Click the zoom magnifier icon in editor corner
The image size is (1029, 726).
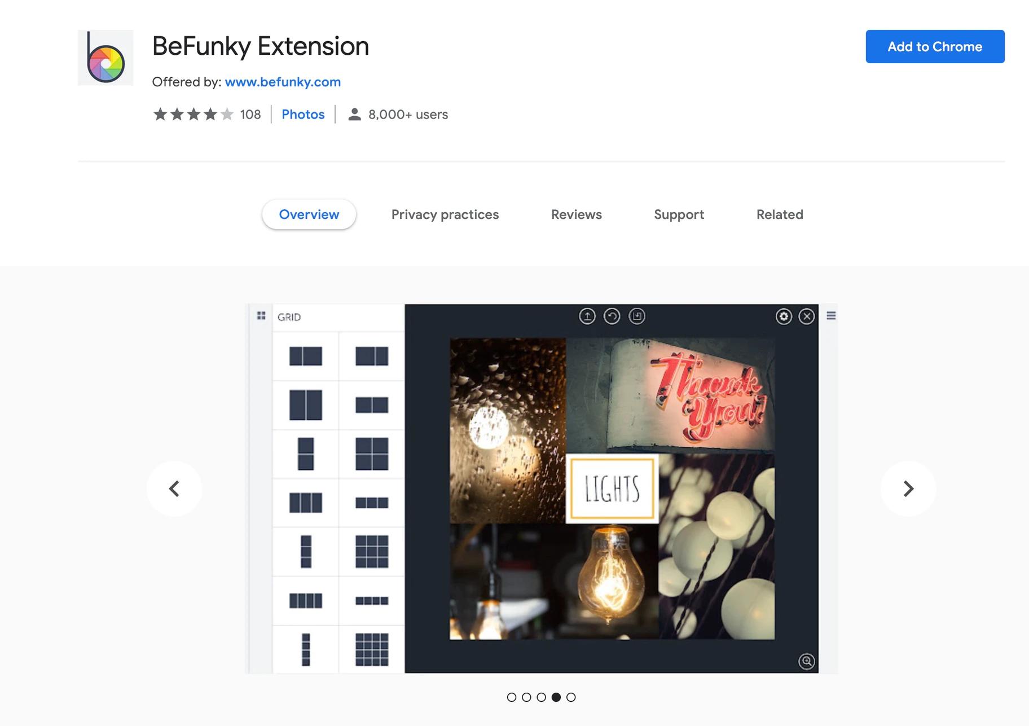pos(807,661)
